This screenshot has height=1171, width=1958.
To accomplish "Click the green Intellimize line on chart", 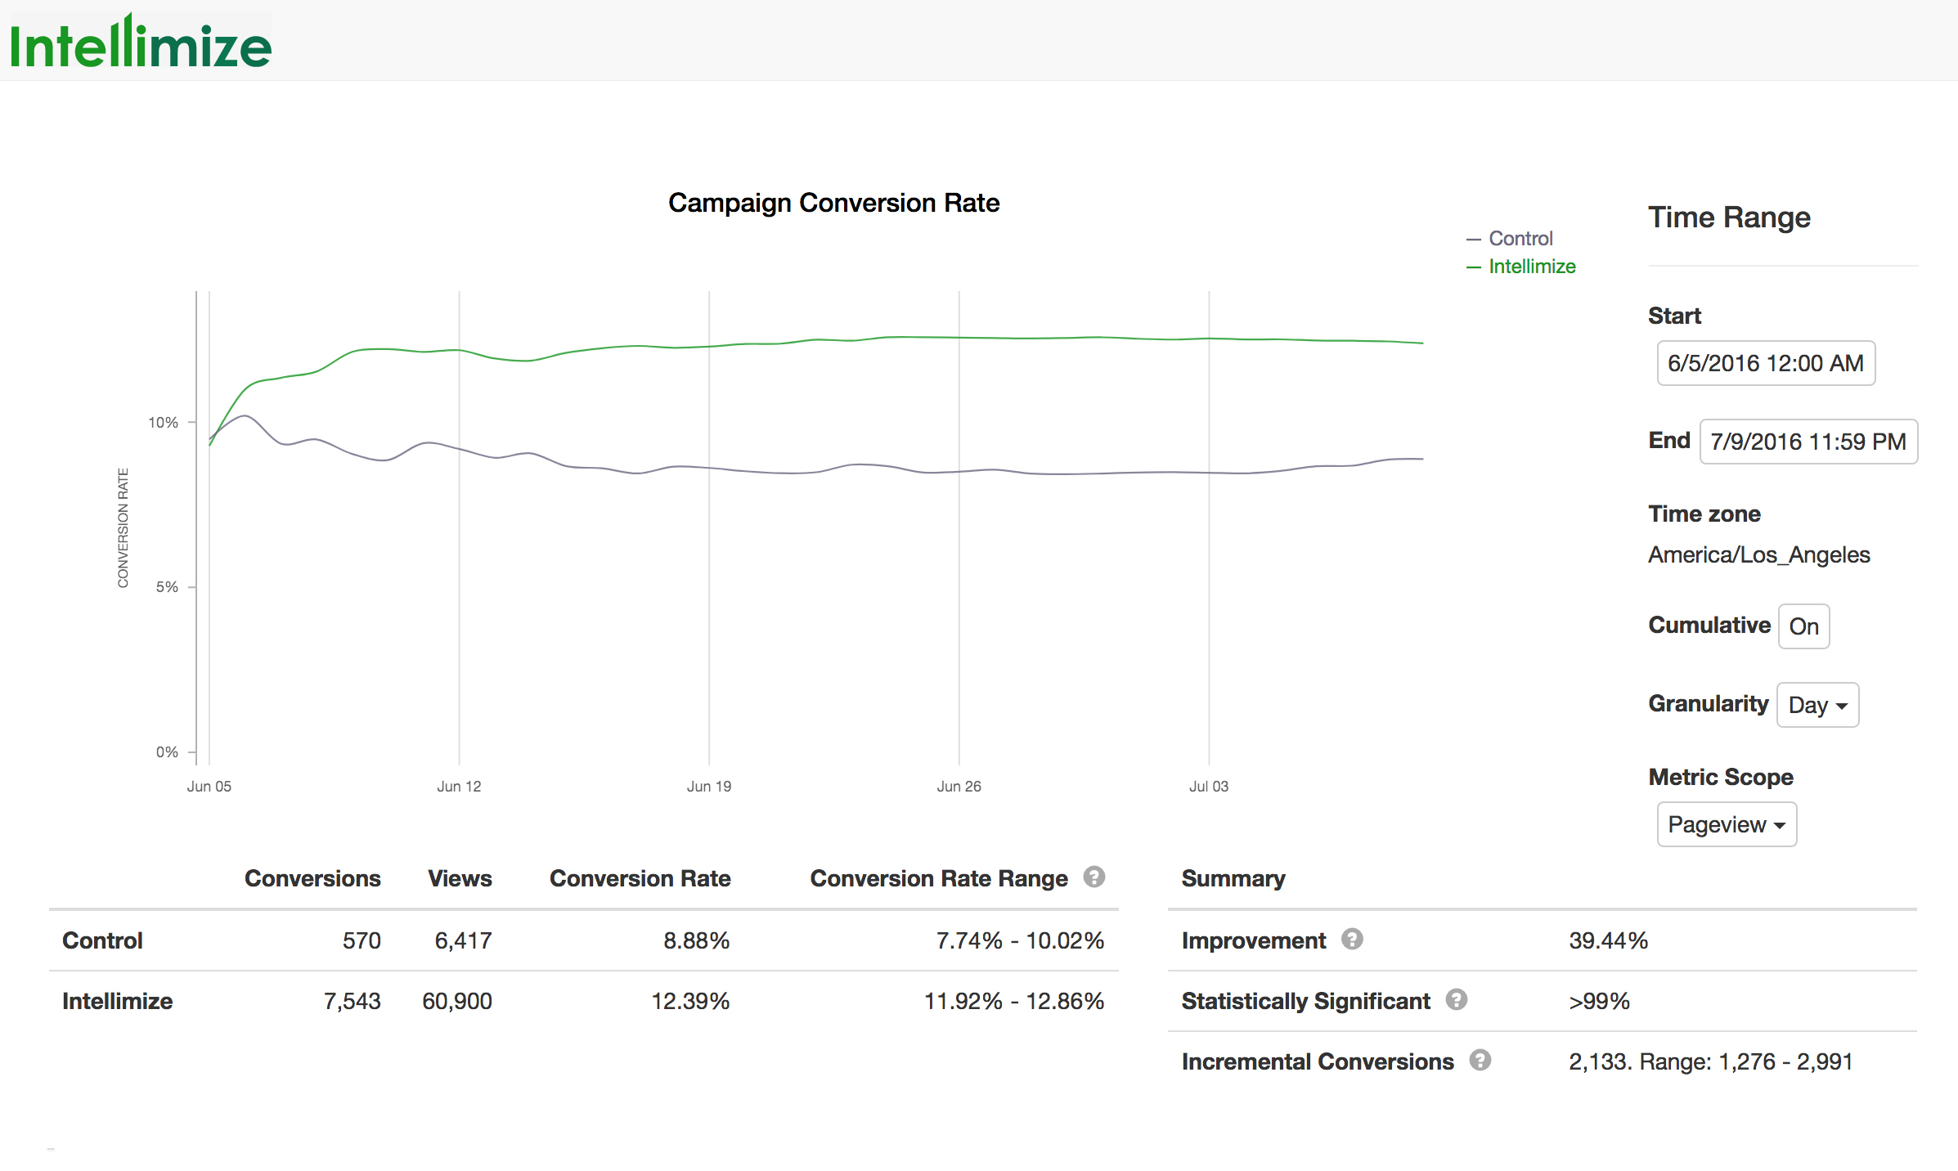I will 818,339.
